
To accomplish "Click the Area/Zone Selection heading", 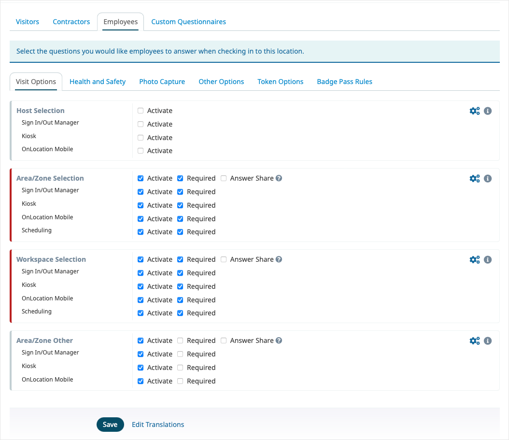I will point(50,178).
